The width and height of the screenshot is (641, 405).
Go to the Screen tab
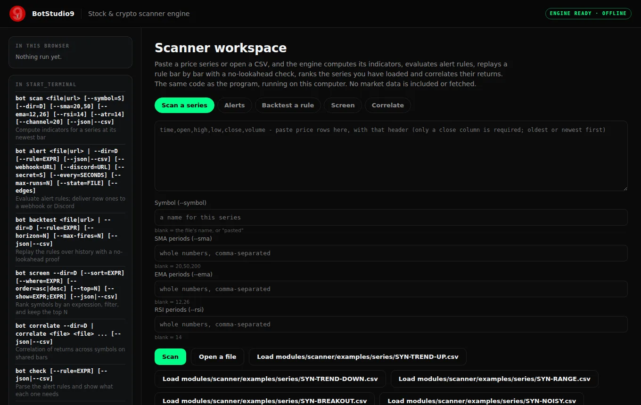[343, 105]
